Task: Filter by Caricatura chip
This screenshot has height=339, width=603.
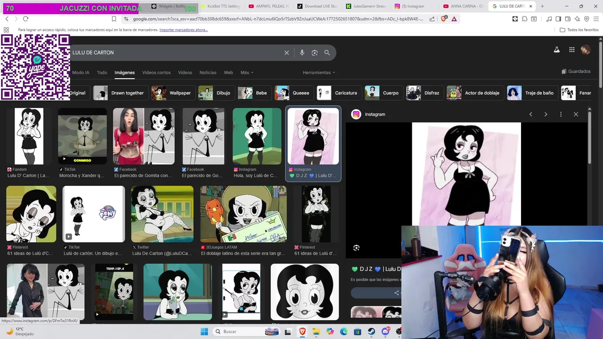Action: point(339,93)
